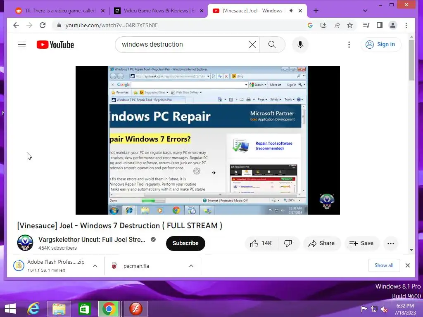Run search with the magnifier button
The image size is (423, 317).
(x=272, y=45)
